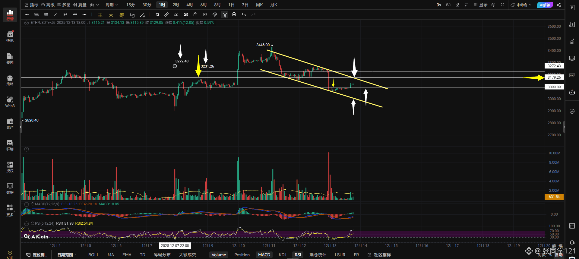Click the delete drawings trash icon
Image resolution: width=579 pixels, height=259 pixels.
click(234, 14)
